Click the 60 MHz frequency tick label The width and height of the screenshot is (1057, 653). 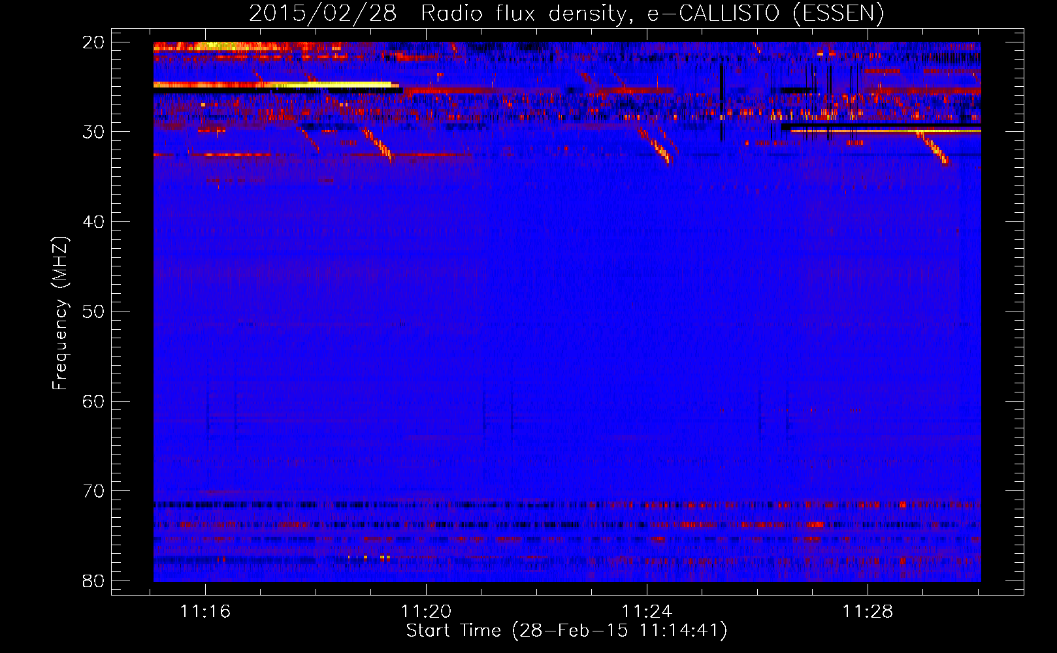(x=93, y=401)
